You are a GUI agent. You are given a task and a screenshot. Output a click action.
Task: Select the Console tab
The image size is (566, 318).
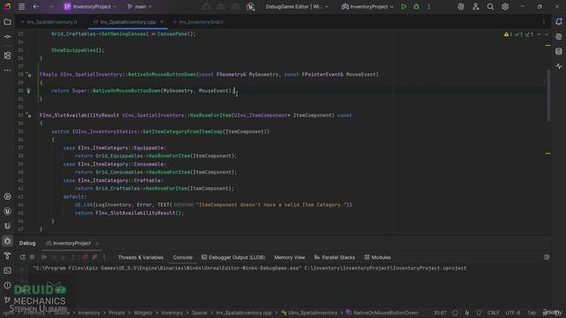[x=183, y=257]
